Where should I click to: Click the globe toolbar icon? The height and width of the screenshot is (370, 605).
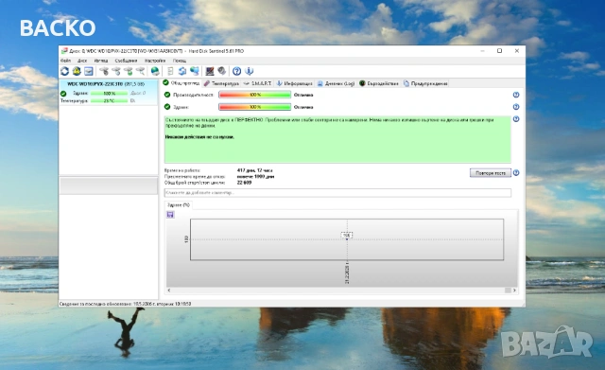tap(155, 71)
